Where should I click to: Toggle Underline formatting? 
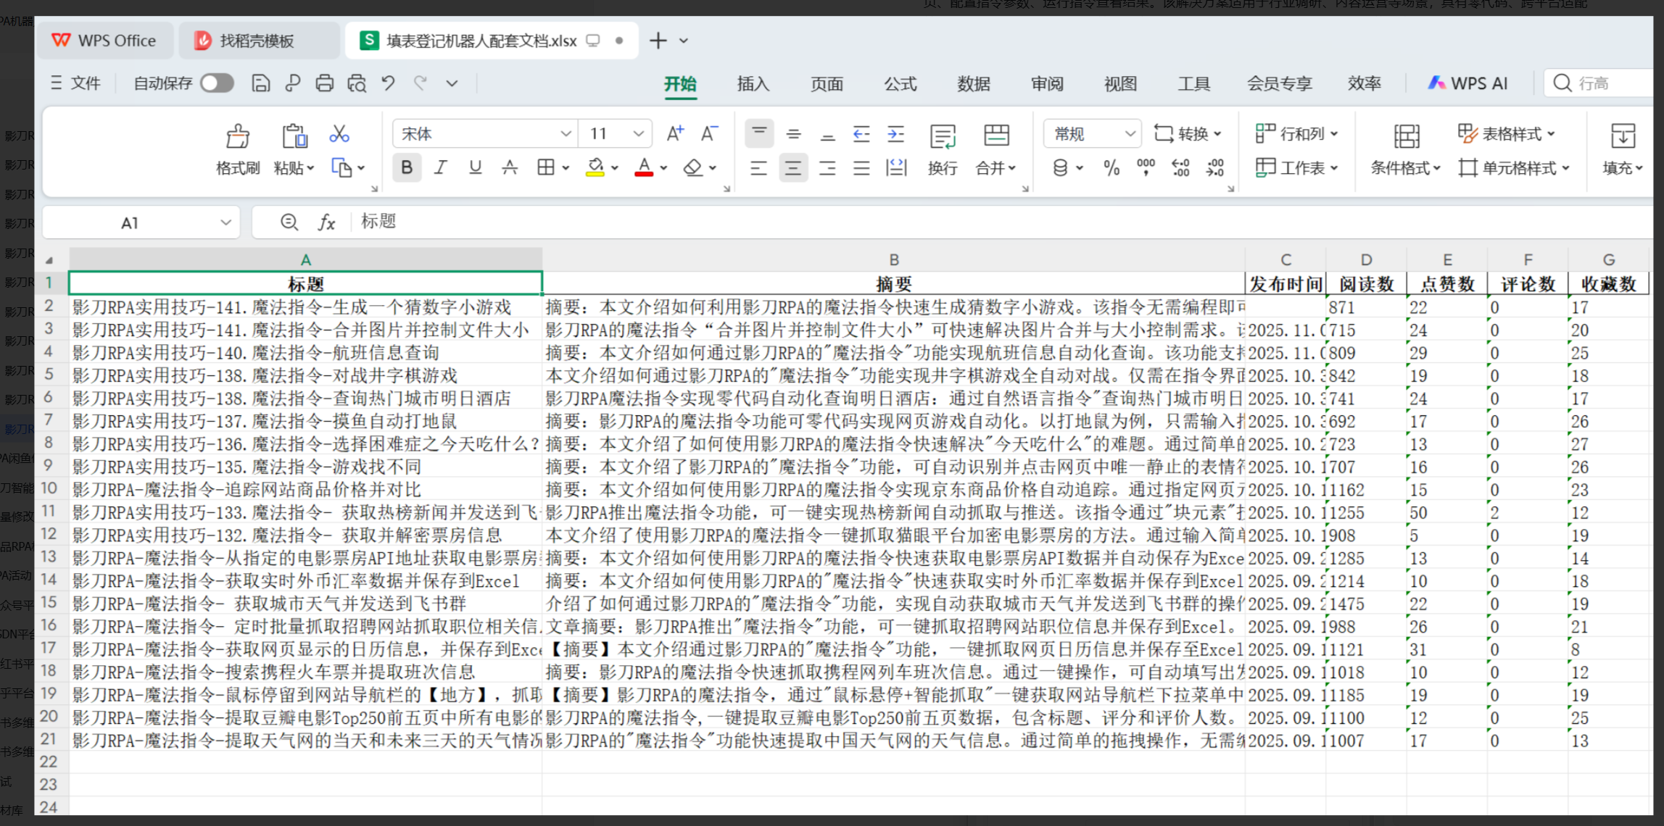coord(475,167)
